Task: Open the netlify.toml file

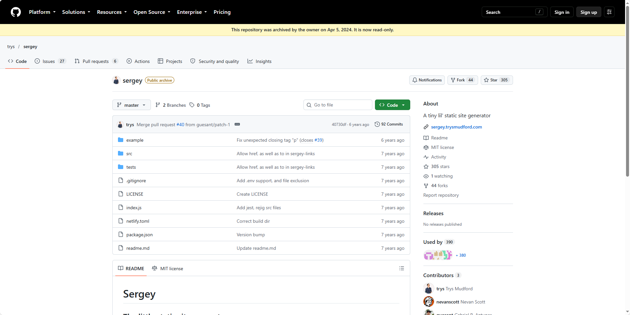Action: pyautogui.click(x=138, y=221)
